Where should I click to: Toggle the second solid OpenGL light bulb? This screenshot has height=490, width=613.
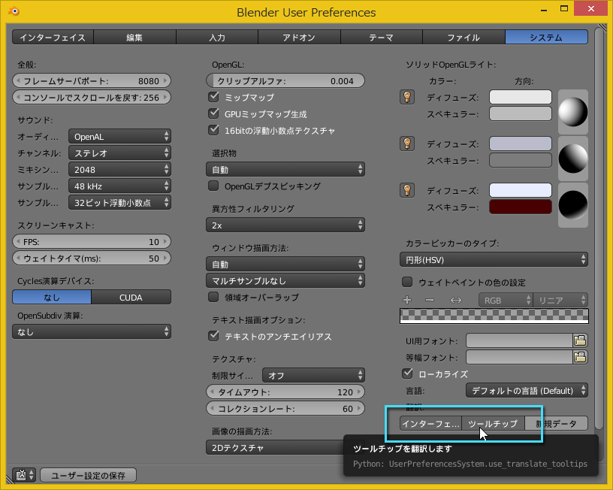407,144
